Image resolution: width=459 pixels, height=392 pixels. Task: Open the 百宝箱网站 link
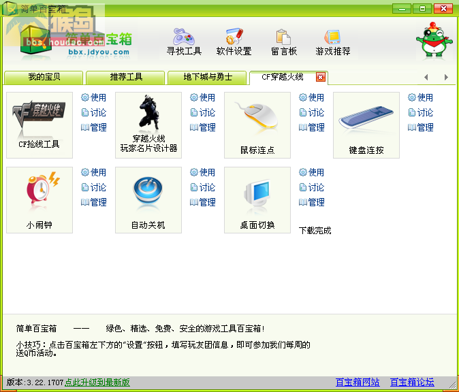tap(358, 382)
